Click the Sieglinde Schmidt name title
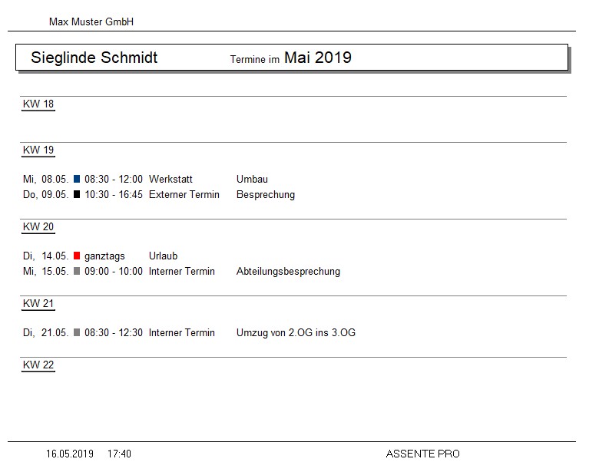The image size is (599, 472). tap(94, 58)
